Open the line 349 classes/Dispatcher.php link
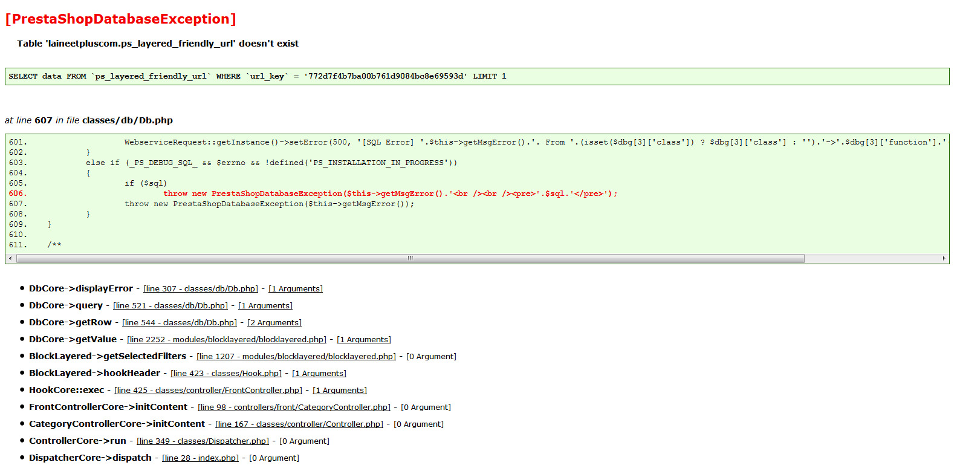Viewport: 957px width, 471px height. [203, 441]
